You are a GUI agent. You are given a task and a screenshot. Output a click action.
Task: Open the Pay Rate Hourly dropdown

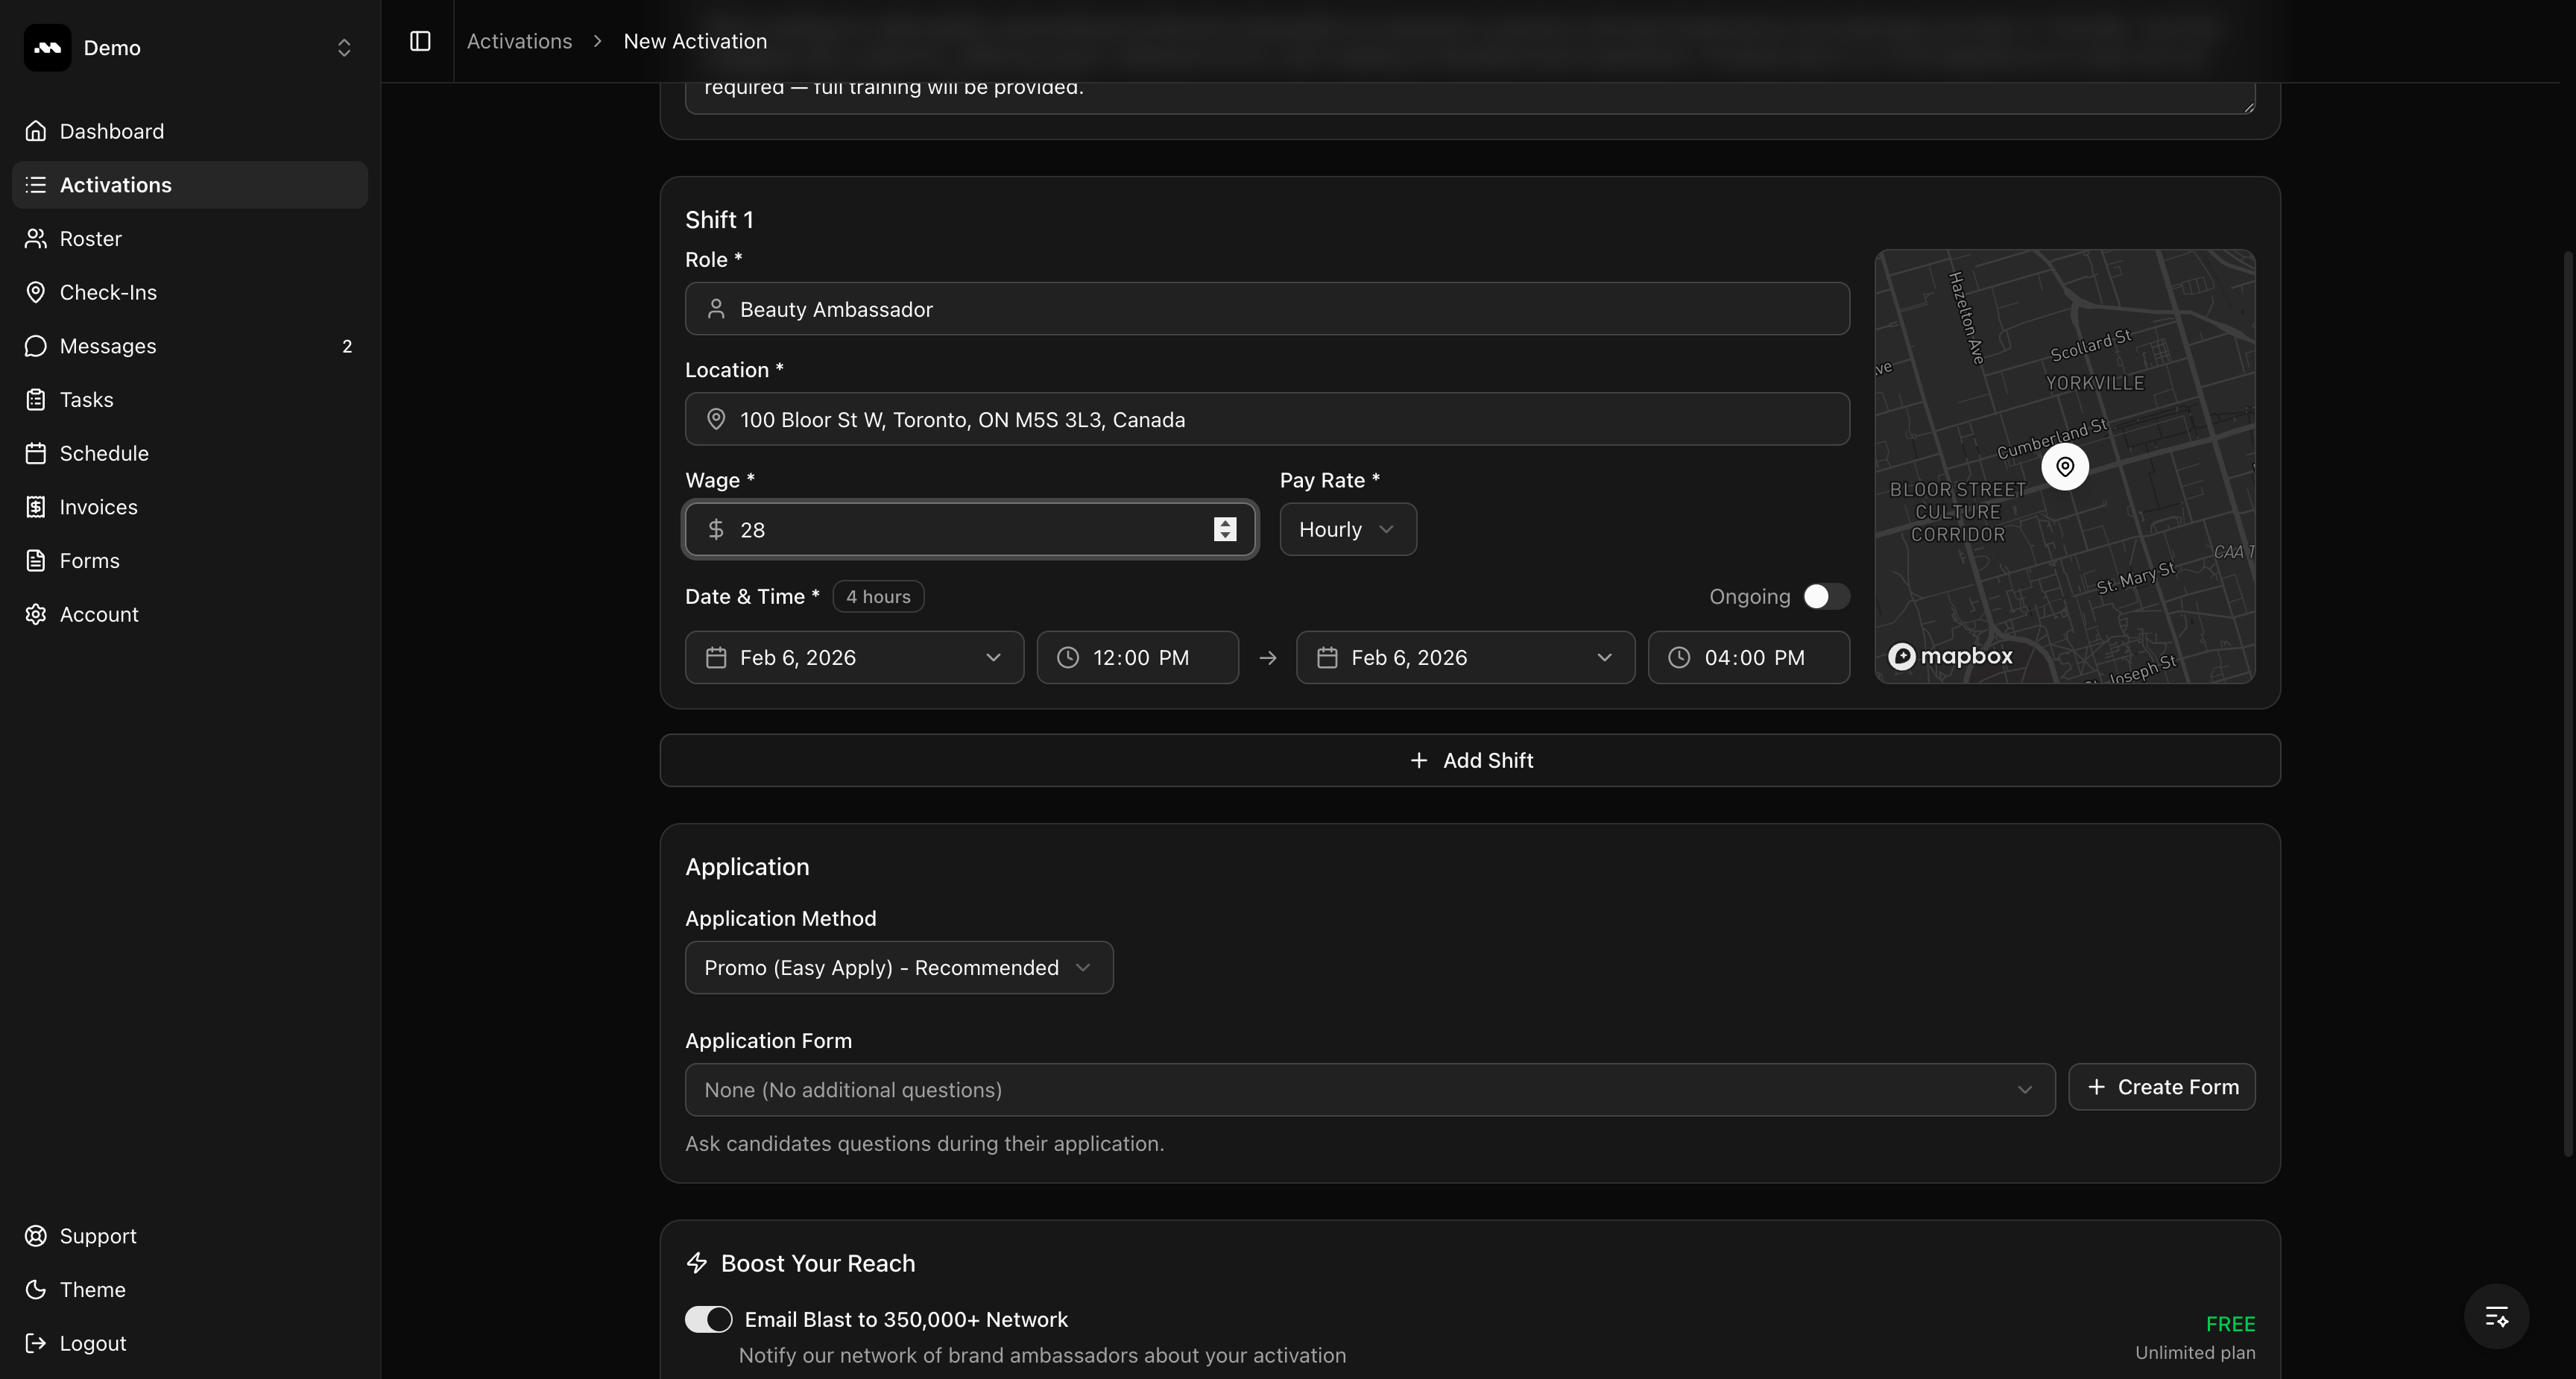tap(1347, 529)
